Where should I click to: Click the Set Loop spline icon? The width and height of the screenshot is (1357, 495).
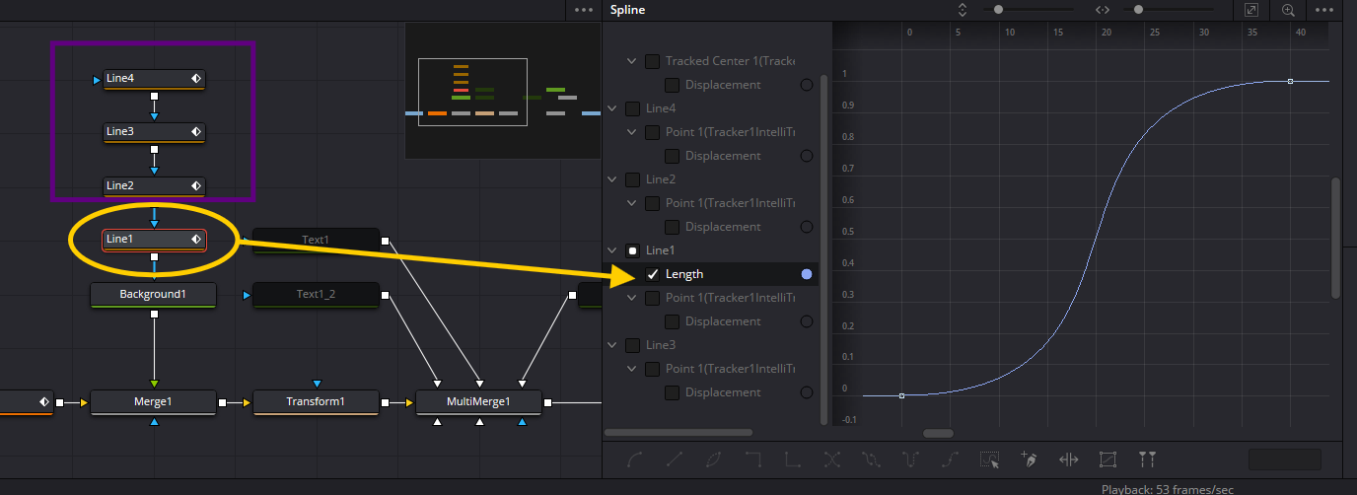click(871, 460)
